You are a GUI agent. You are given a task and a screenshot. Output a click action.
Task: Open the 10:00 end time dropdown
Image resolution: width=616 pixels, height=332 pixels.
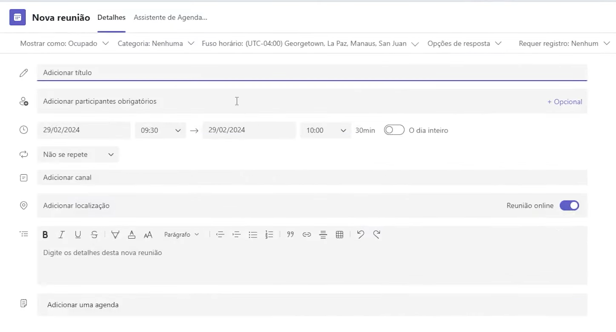(x=326, y=130)
